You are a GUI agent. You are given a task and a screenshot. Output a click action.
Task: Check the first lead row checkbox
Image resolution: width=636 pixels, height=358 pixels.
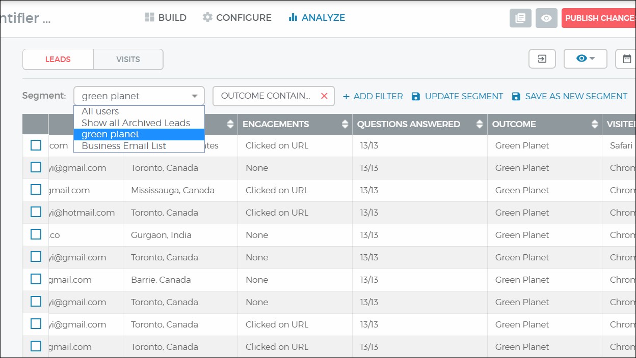click(x=36, y=145)
